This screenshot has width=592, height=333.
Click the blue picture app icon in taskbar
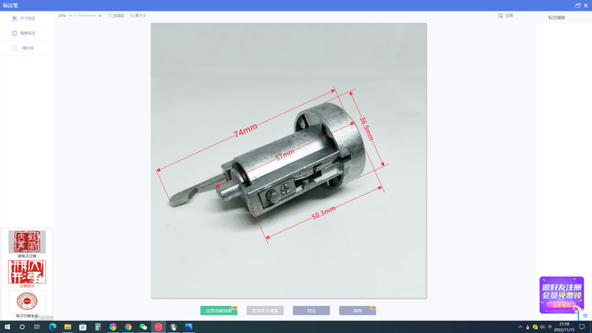(188, 327)
